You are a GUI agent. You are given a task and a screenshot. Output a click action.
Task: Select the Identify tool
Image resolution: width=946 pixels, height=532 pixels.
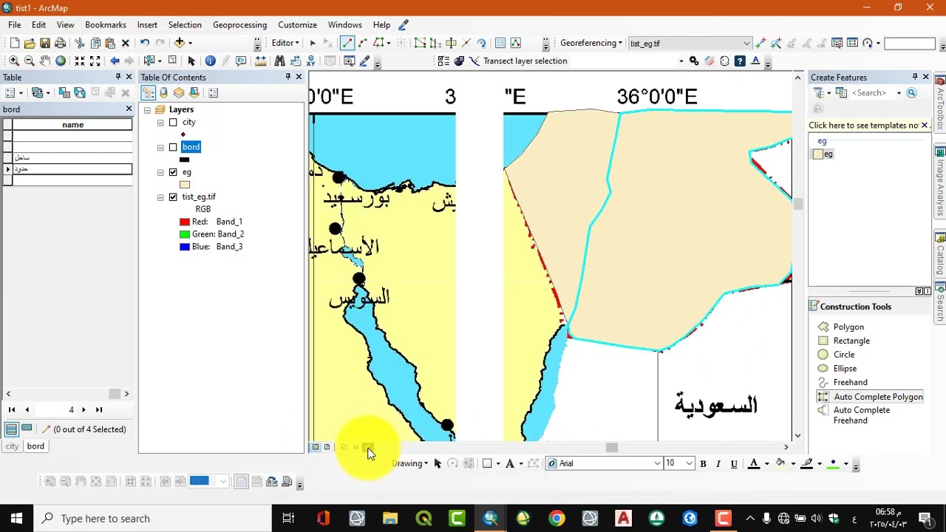pos(210,61)
